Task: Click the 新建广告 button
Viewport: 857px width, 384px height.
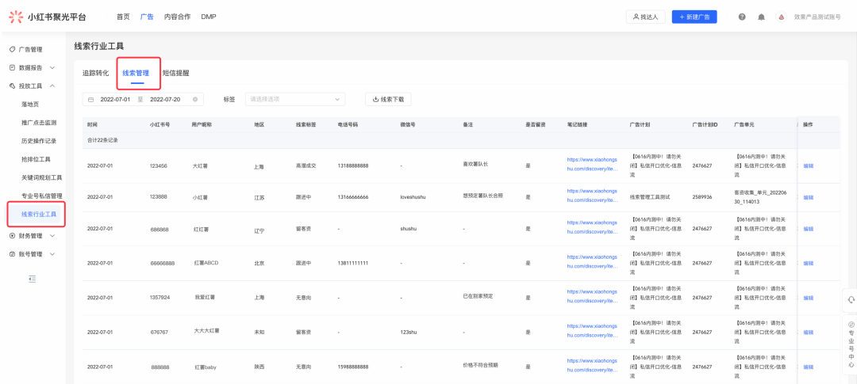Action: coord(694,17)
